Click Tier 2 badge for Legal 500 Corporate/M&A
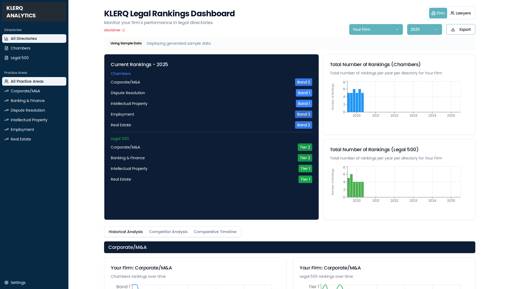 coord(305,147)
